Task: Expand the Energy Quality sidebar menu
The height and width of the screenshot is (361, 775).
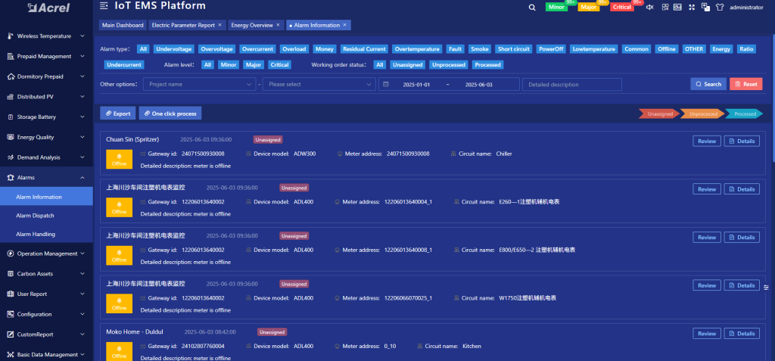Action: (x=46, y=137)
